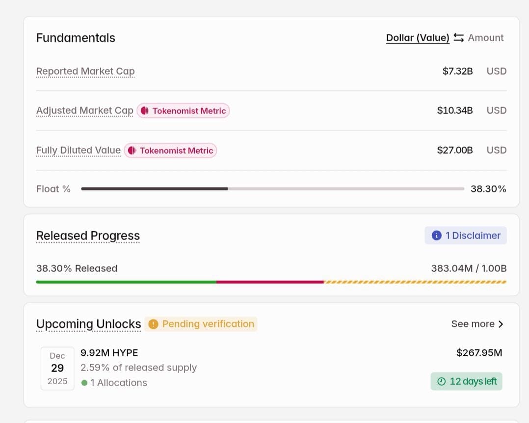Click the Released Progress heading
The width and height of the screenshot is (529, 423).
(x=88, y=236)
